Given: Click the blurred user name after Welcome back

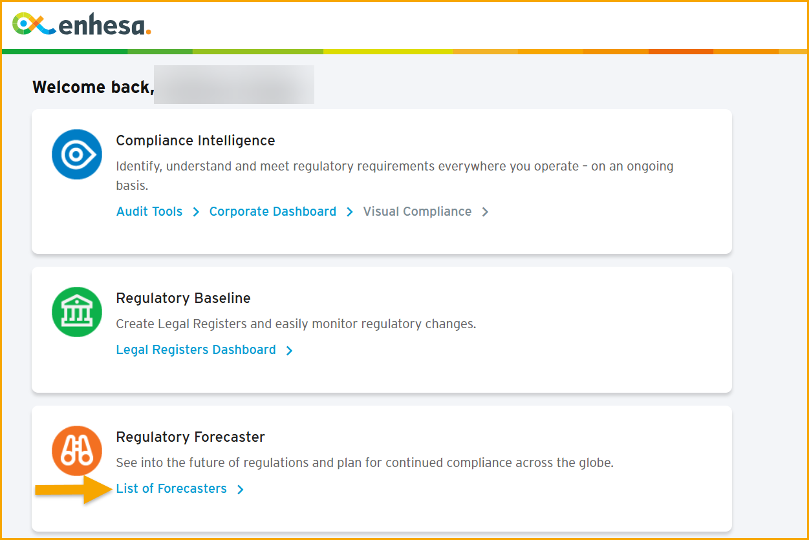Looking at the screenshot, I should point(234,85).
